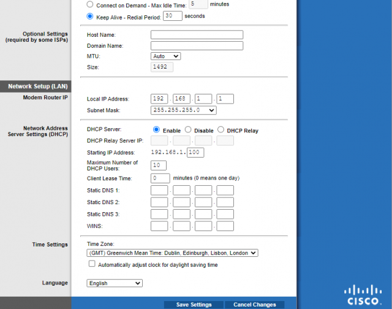Click the Client Lease Time field
The width and height of the screenshot is (392, 309).
160,178
